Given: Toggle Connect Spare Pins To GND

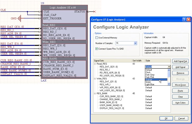Looking at the screenshot, I should [x=97, y=49].
